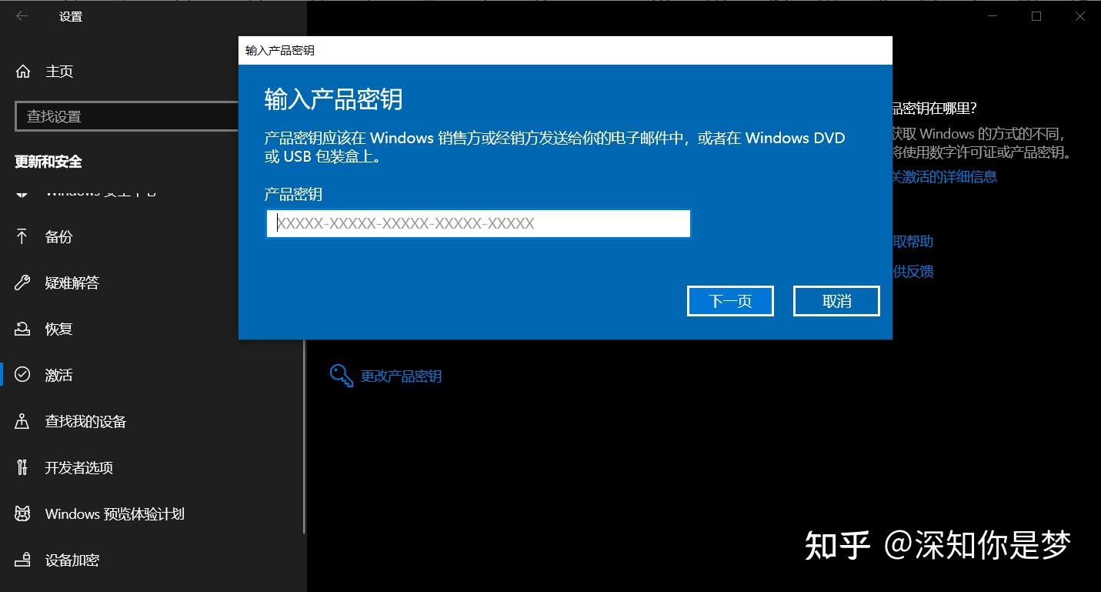Select 疑难解答 in the sidebar
The image size is (1101, 592).
tap(72, 283)
